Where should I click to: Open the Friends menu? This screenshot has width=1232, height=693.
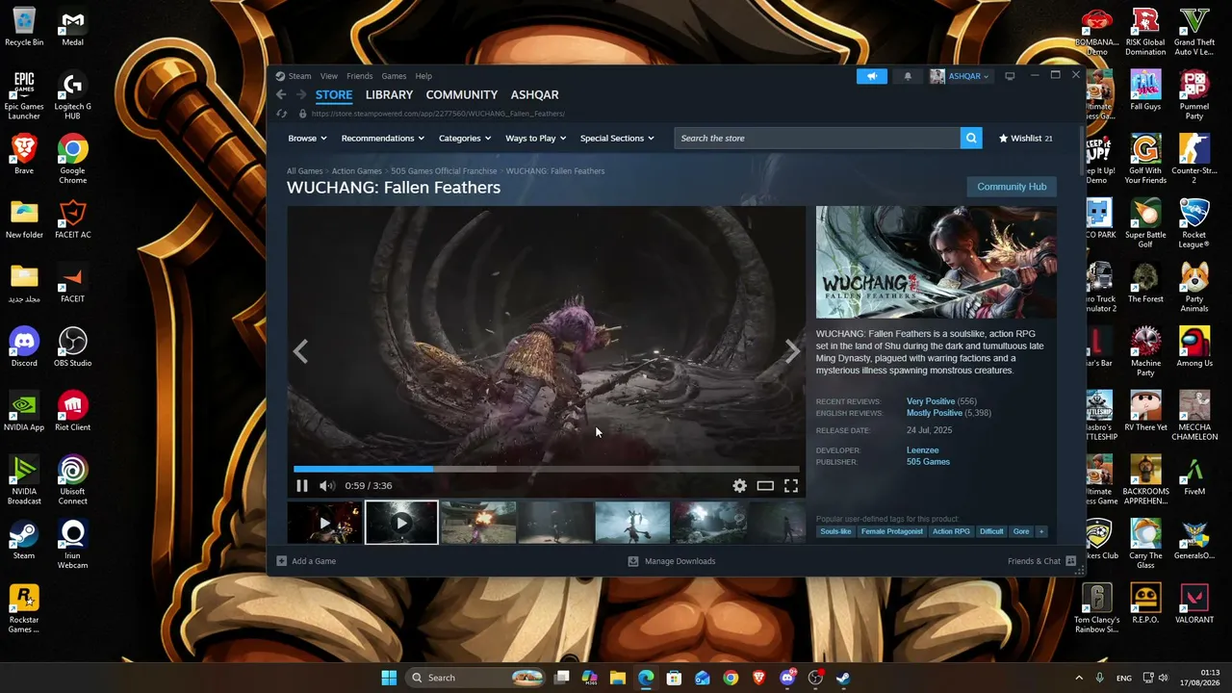coord(360,76)
